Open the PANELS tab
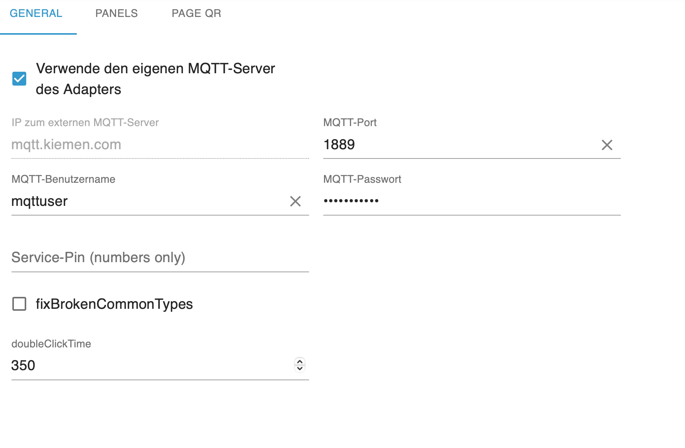This screenshot has width=685, height=448. (x=116, y=13)
